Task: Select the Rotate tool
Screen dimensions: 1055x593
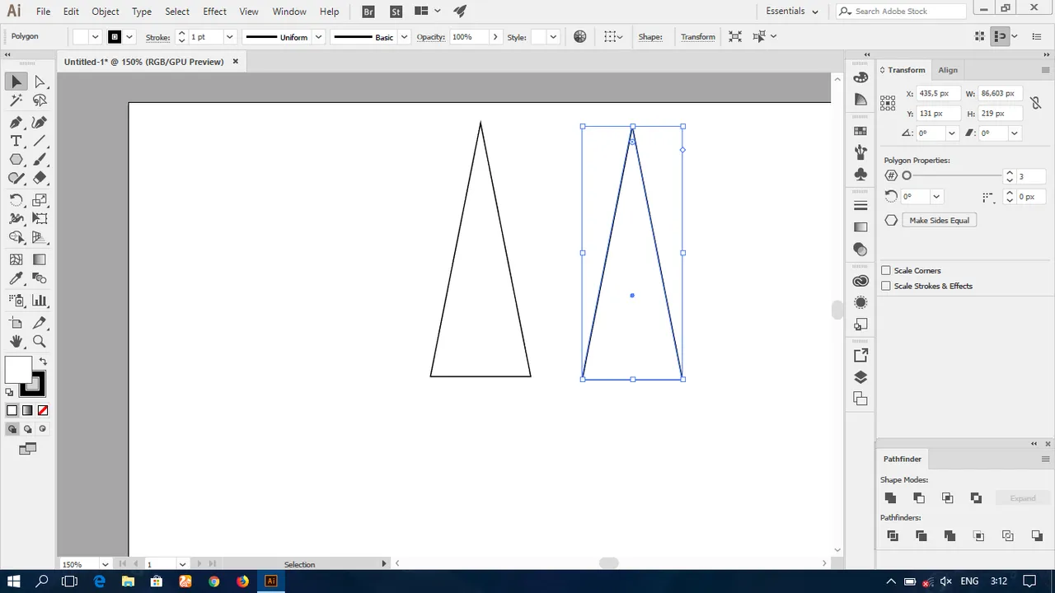Action: pyautogui.click(x=16, y=200)
